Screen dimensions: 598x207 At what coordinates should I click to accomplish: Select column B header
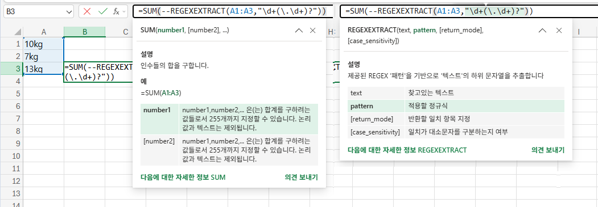85,32
